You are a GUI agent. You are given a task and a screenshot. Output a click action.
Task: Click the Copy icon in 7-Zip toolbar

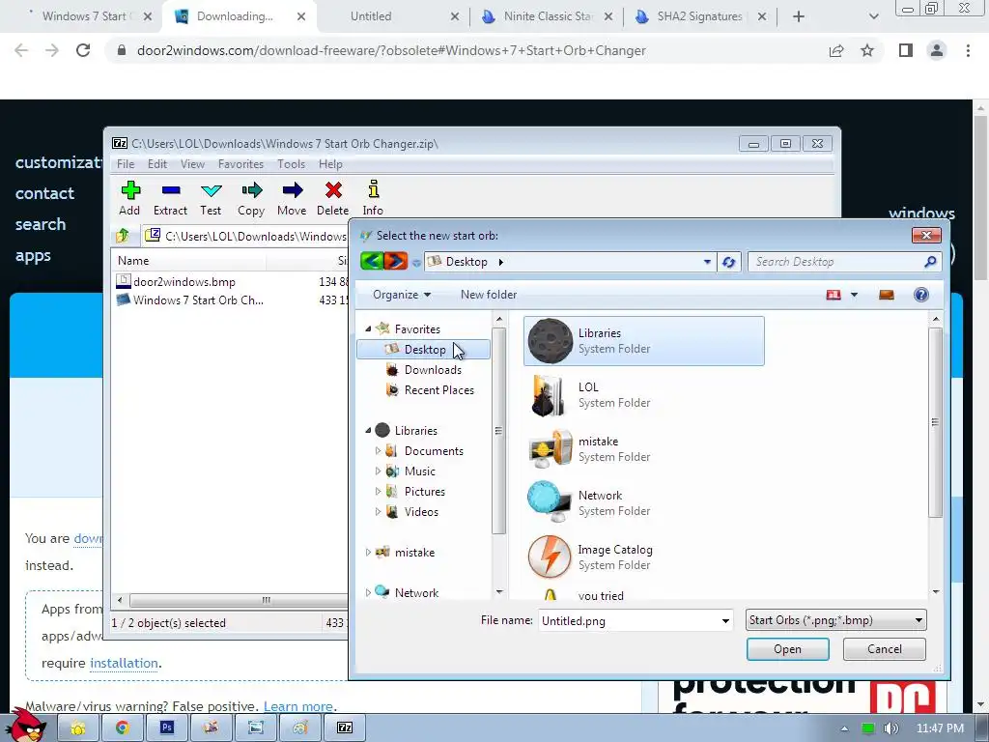[x=251, y=190]
